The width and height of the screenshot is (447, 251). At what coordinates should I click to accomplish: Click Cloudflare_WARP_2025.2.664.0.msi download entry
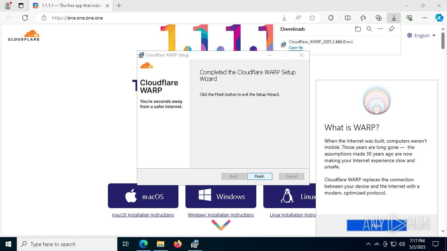(321, 42)
